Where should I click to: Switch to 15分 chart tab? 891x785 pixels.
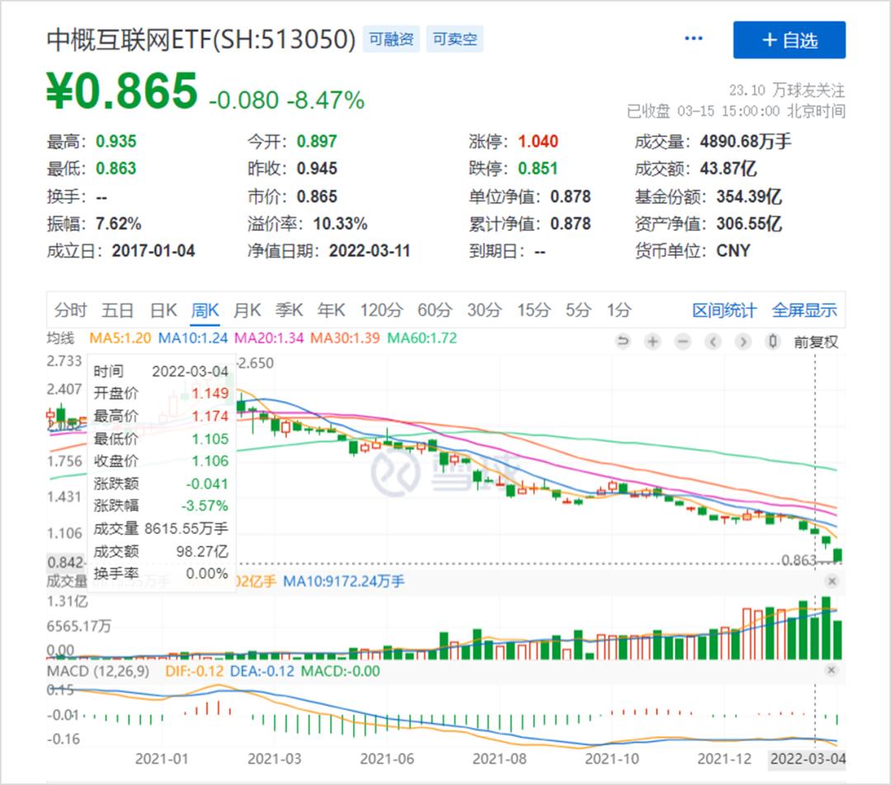point(534,310)
